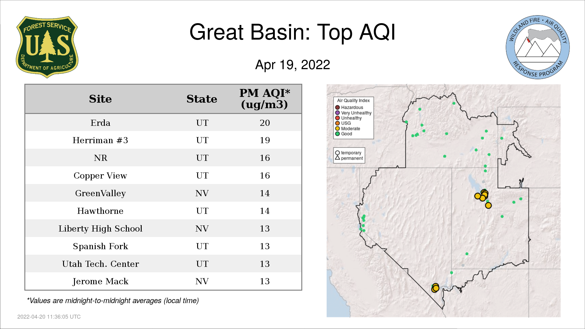Click the US Forest Service shield logo
Viewport: 585px width, 329px height.
[47, 47]
